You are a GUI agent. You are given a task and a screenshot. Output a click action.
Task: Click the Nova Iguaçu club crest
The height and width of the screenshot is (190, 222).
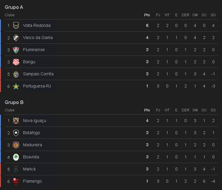pyautogui.click(x=16, y=121)
